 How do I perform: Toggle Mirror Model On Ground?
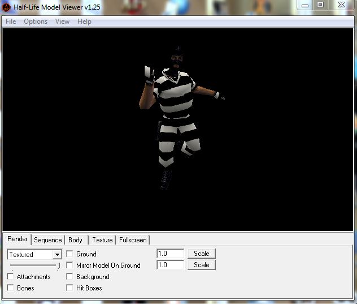pos(70,265)
